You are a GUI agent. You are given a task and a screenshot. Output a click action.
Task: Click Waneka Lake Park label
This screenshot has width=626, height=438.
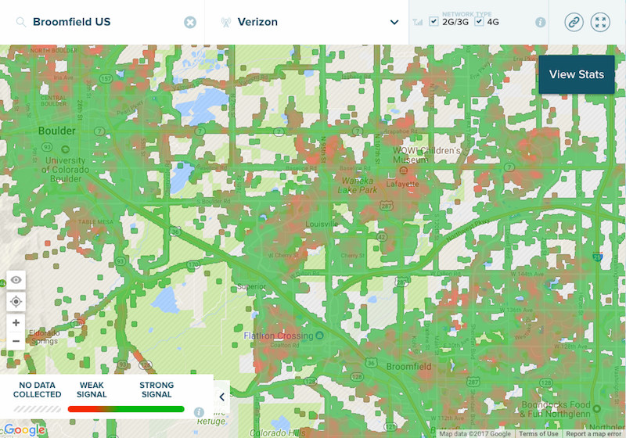[358, 185]
